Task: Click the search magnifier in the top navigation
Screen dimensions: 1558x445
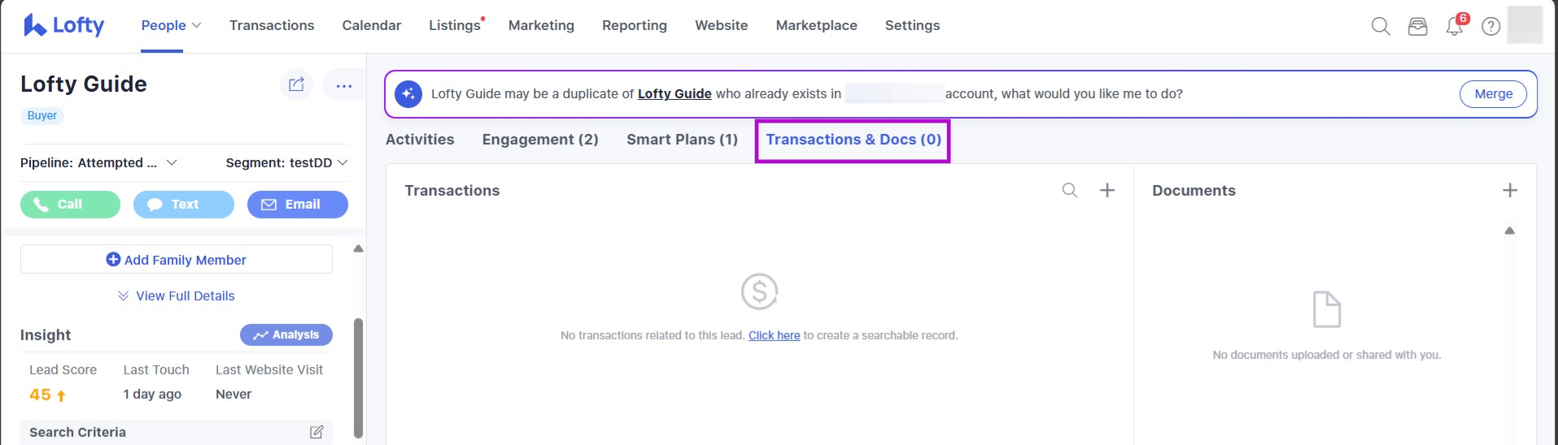Action: 1380,26
